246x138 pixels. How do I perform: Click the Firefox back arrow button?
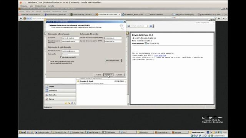21,18
